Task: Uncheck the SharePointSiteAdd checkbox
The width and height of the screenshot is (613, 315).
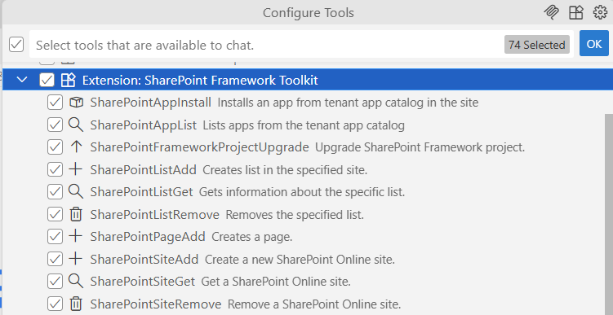Action: 55,259
